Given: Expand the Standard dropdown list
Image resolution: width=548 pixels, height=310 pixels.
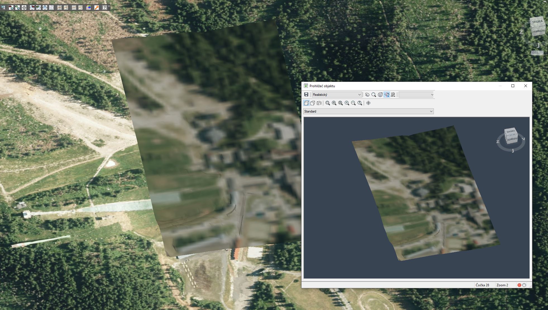Looking at the screenshot, I should pyautogui.click(x=368, y=111).
